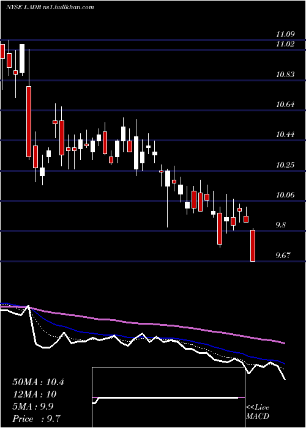Click the white MACD line inside the box
Image resolution: width=306 pixels, height=428 pixels.
point(166,398)
